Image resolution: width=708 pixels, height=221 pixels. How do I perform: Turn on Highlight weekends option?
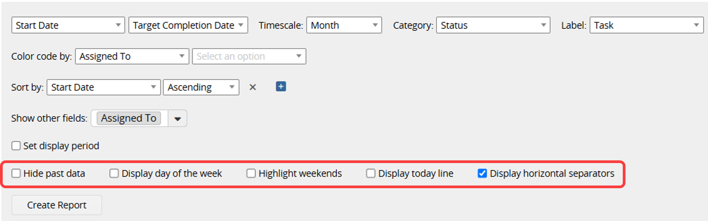(251, 173)
